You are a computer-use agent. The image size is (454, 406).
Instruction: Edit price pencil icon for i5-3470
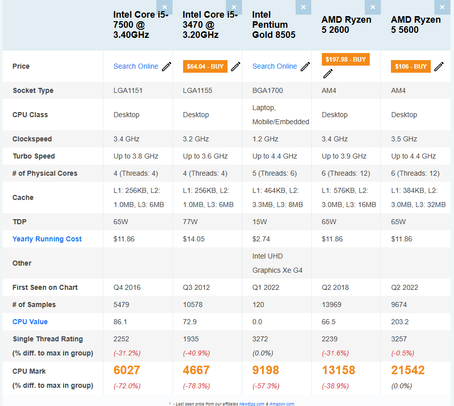coord(236,66)
